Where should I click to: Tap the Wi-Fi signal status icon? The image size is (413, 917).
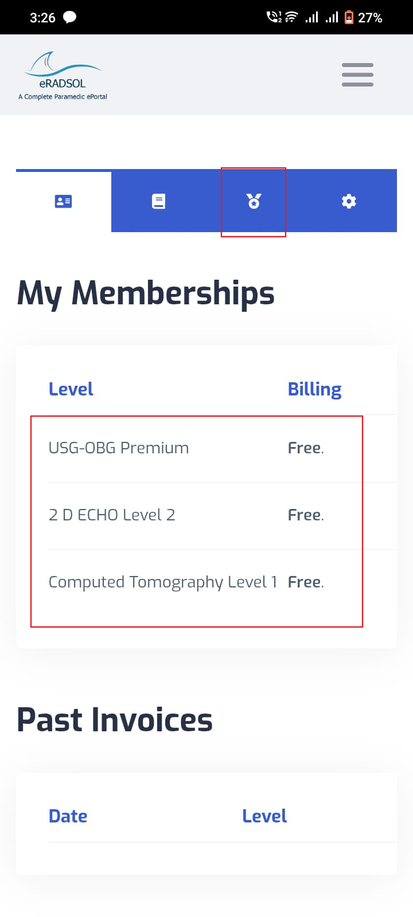click(291, 17)
